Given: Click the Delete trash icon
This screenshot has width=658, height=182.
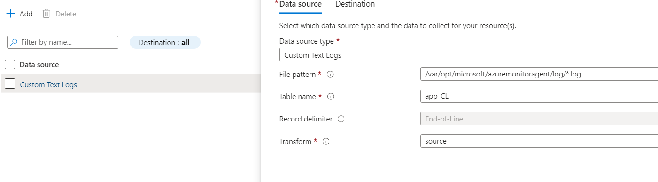Looking at the screenshot, I should click(46, 14).
